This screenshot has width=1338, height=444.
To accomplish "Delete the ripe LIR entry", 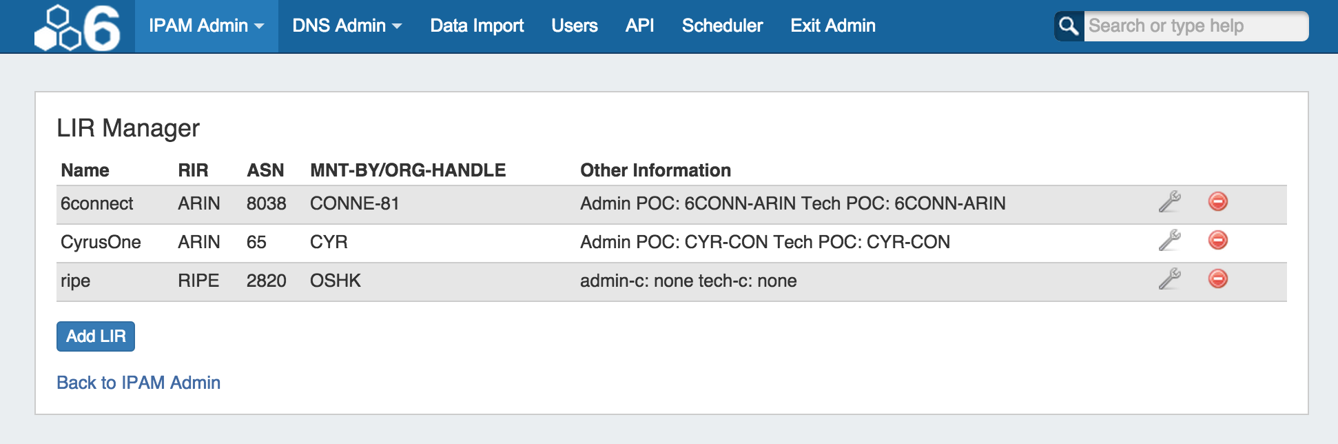I will (1217, 279).
